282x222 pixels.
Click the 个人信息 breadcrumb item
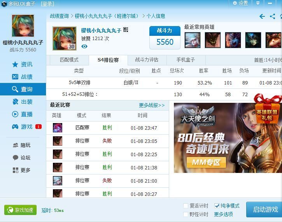pos(156,16)
